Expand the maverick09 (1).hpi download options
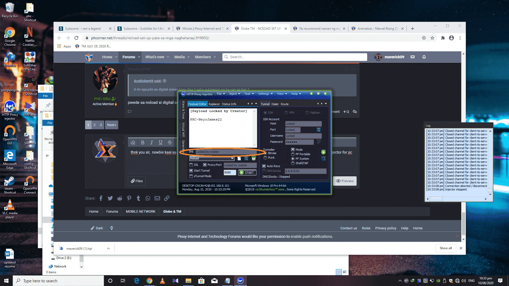The image size is (509, 286). pyautogui.click(x=108, y=248)
